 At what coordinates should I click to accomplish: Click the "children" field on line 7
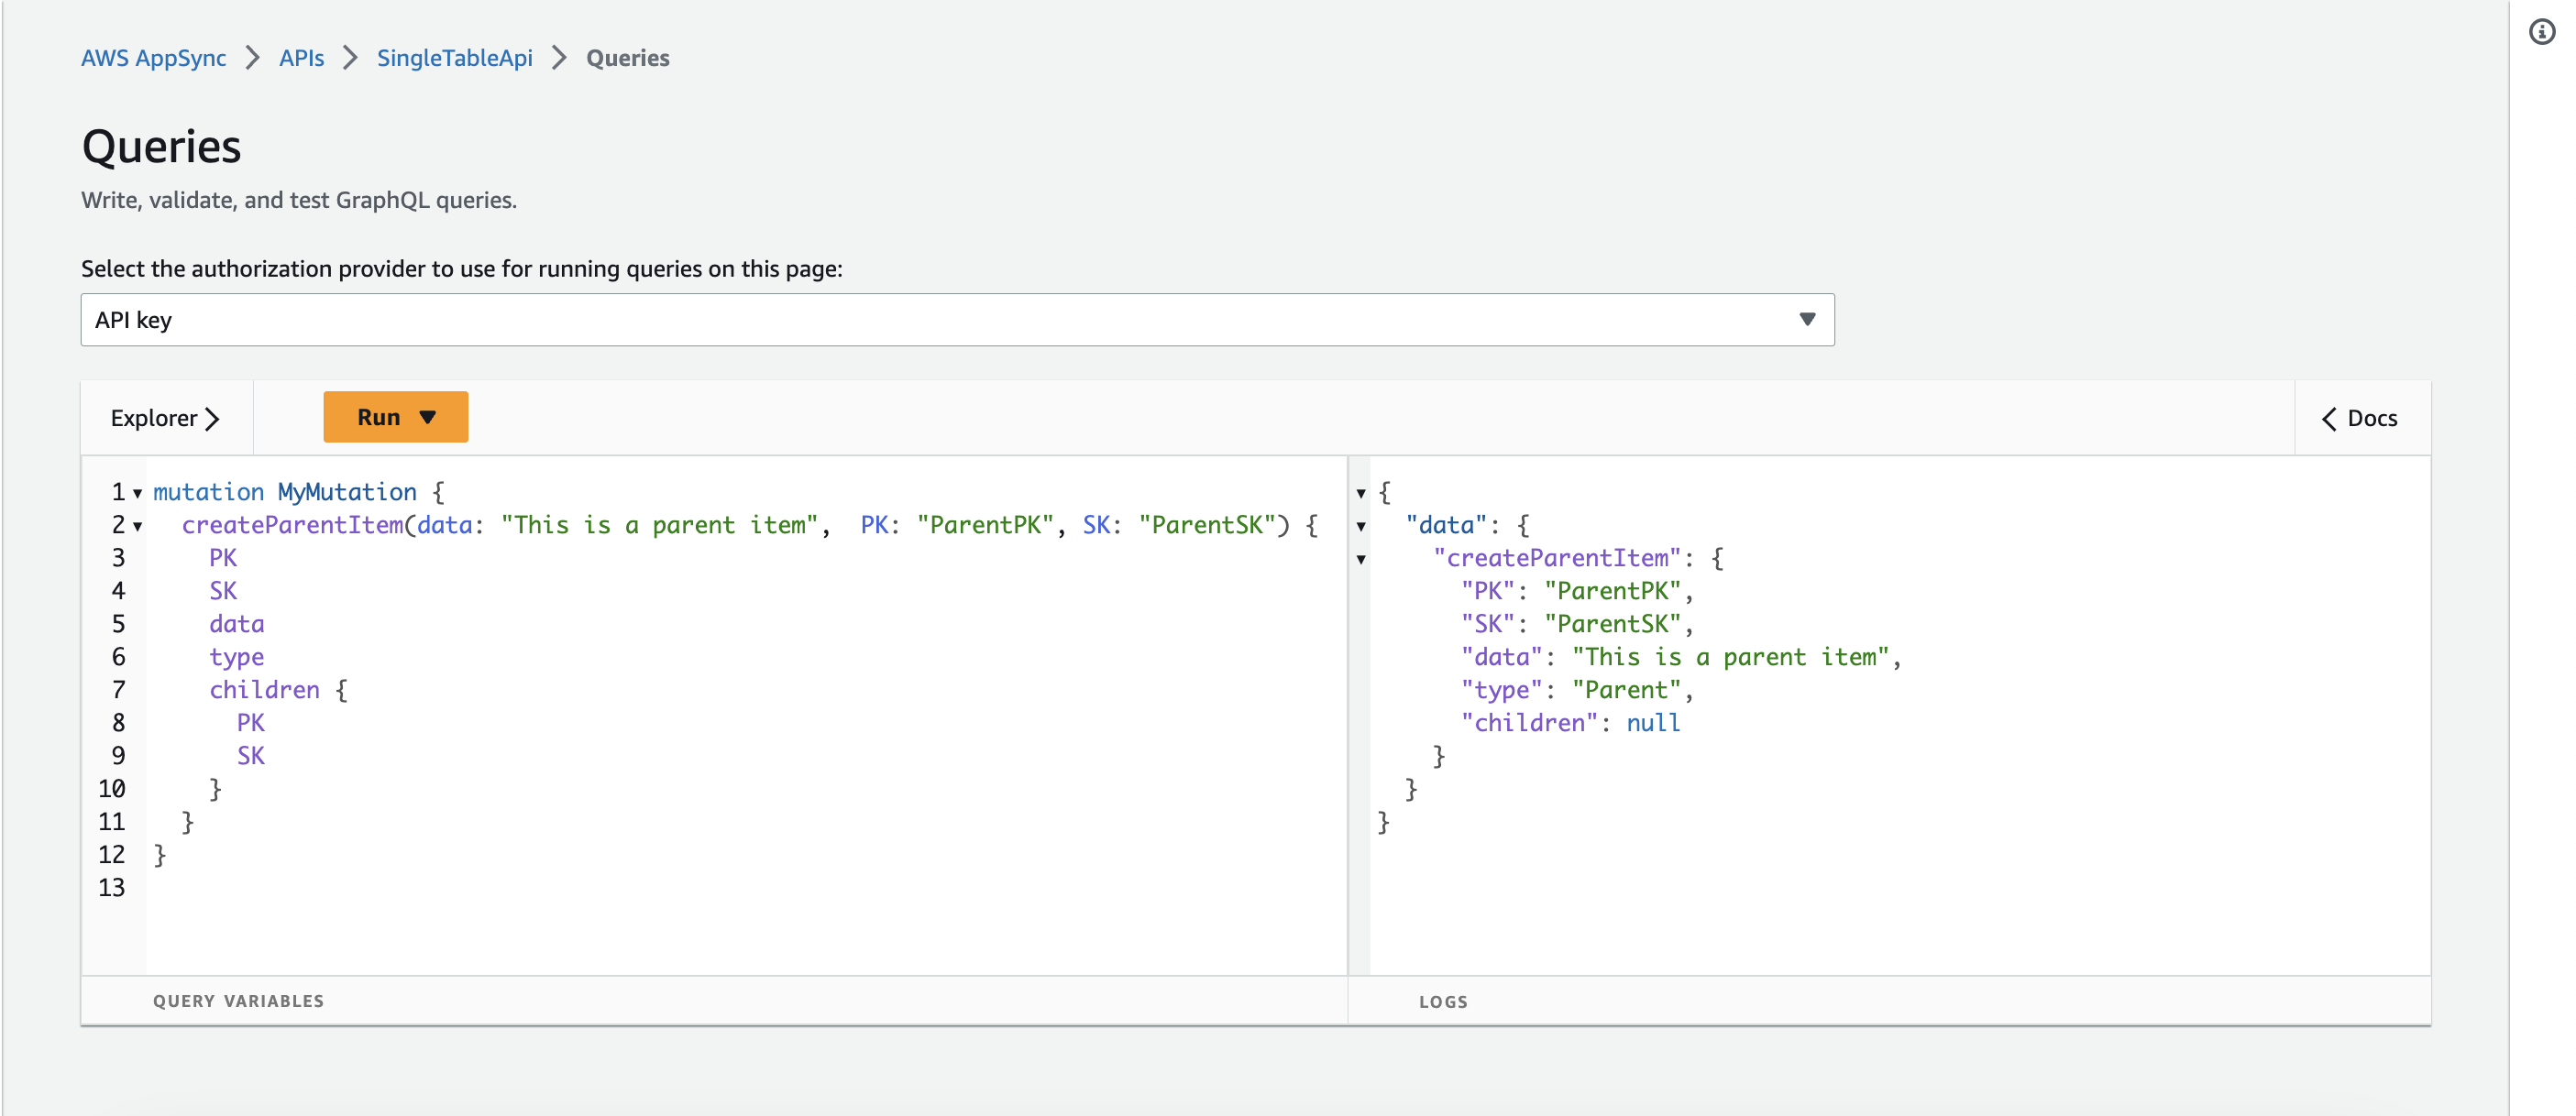[264, 690]
